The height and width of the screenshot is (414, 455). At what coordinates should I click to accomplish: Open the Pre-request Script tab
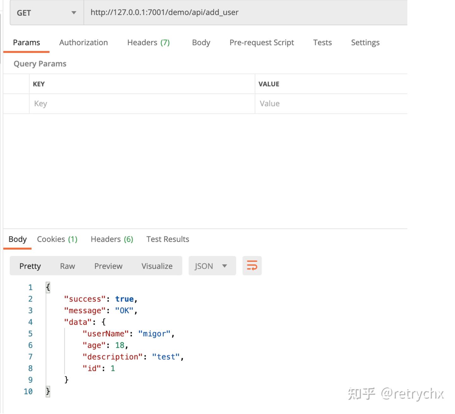(262, 42)
